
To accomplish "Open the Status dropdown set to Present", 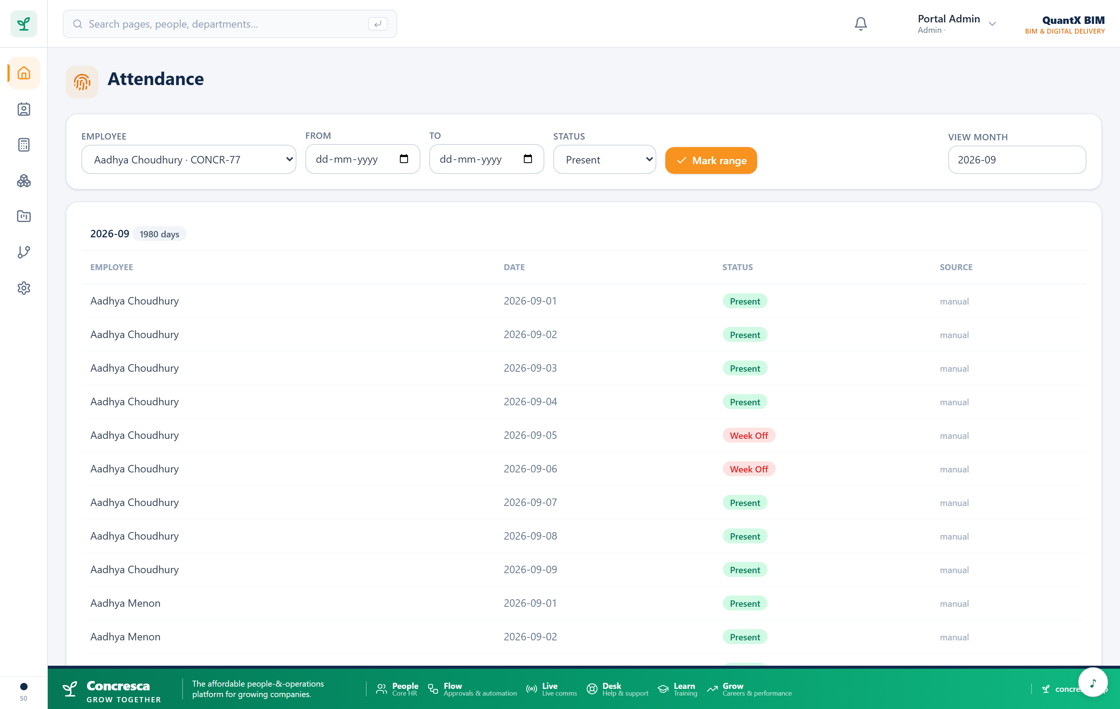I will [x=604, y=159].
